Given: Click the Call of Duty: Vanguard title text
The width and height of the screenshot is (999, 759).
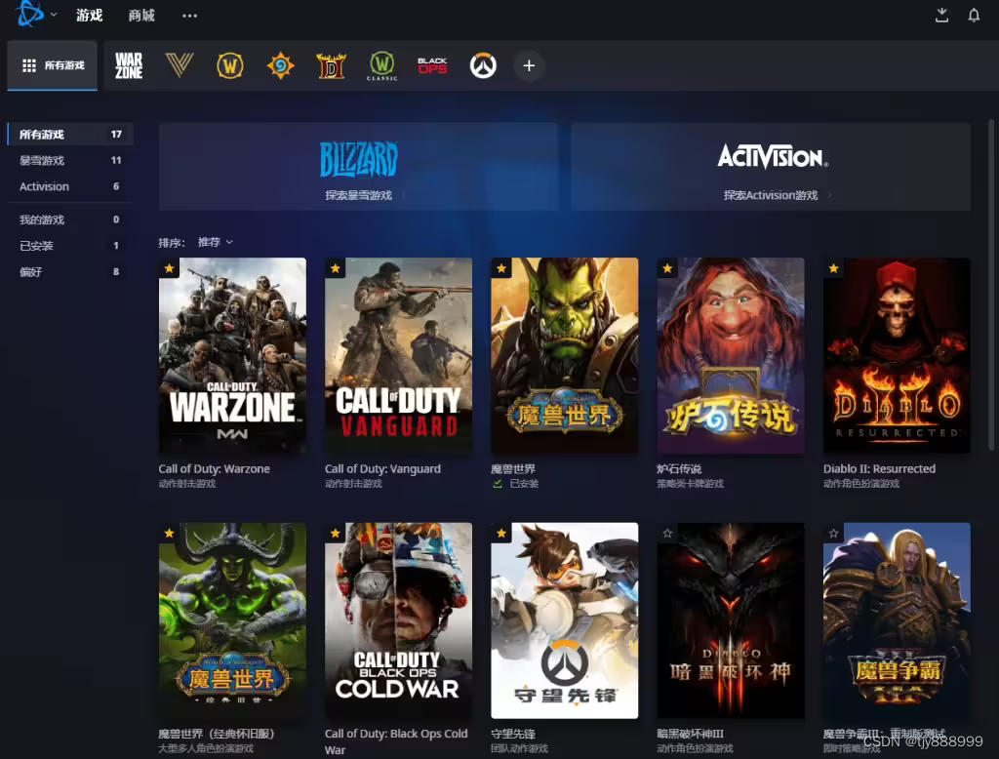Looking at the screenshot, I should (382, 469).
